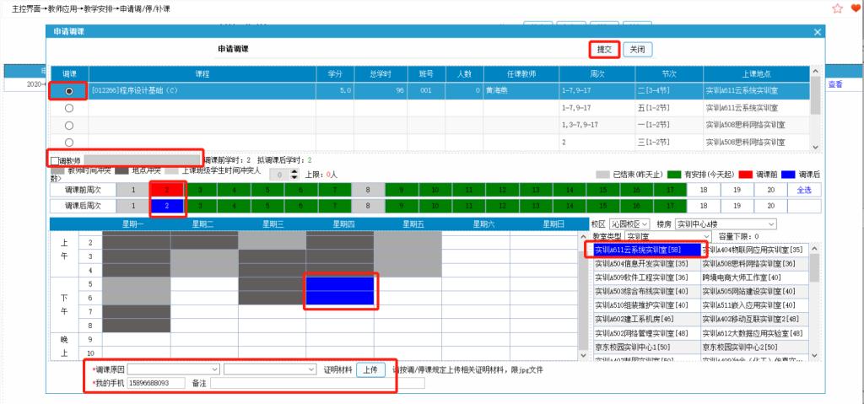Viewport: 864px width, 404px height.
Task: Expand the 教室类型 dropdown
Action: tap(670, 237)
